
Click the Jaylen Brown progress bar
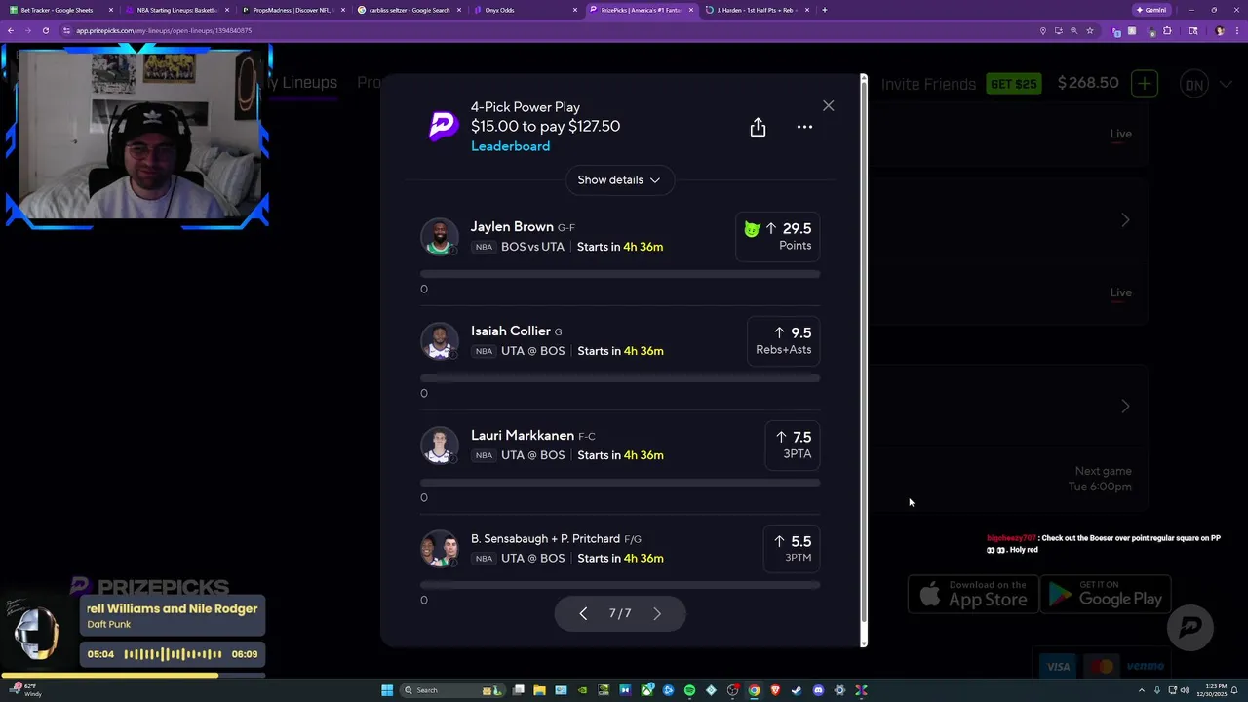[620, 274]
